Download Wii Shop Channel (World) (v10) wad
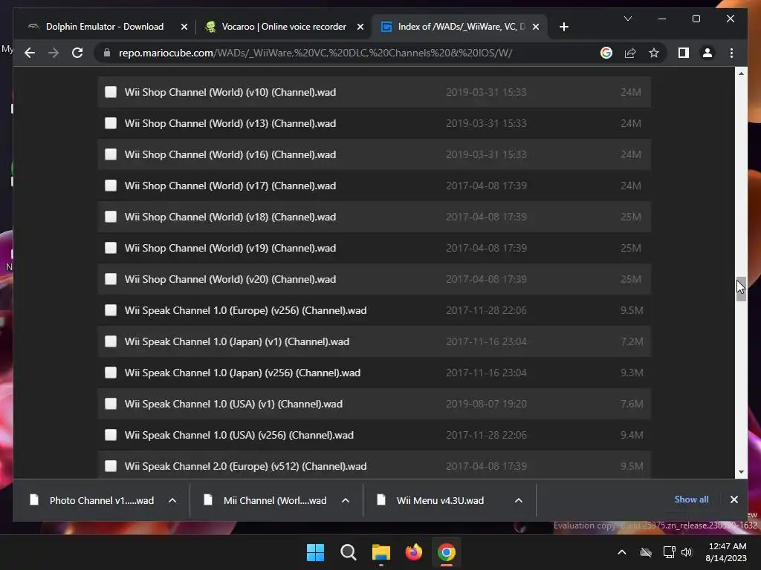 click(x=230, y=92)
